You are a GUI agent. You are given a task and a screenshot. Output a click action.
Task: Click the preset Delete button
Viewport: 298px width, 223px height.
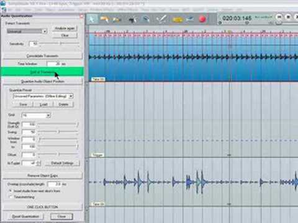pyautogui.click(x=63, y=105)
